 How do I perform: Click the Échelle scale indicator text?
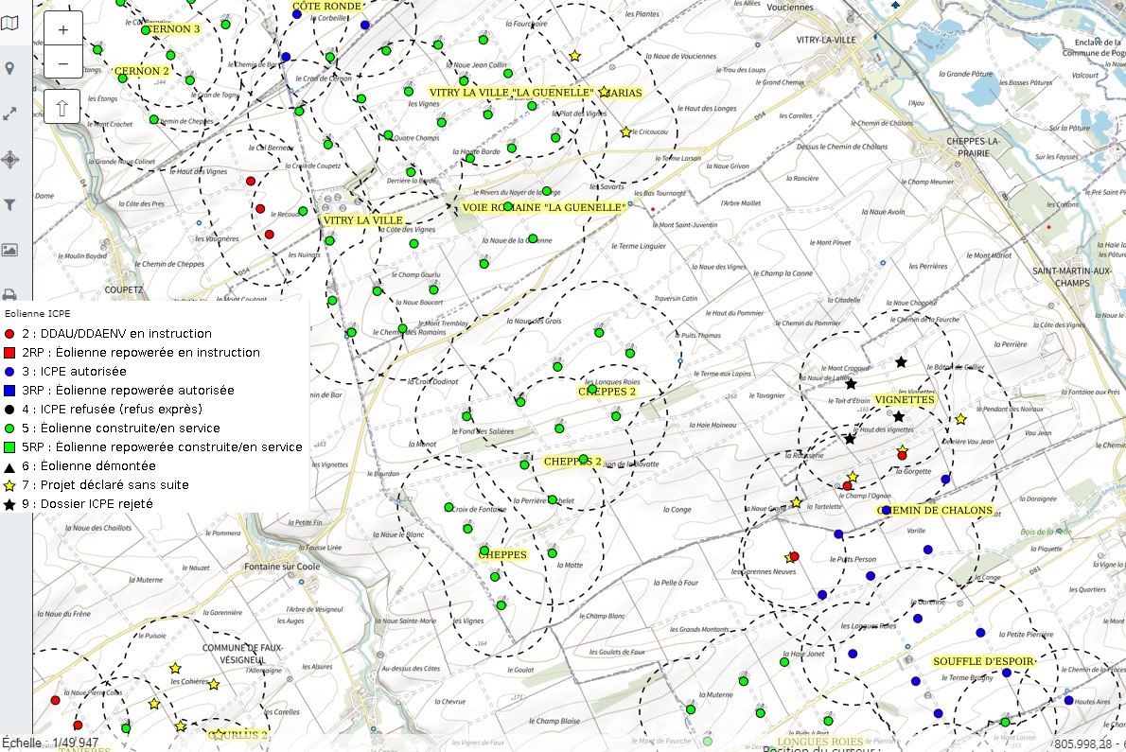pyautogui.click(x=50, y=743)
